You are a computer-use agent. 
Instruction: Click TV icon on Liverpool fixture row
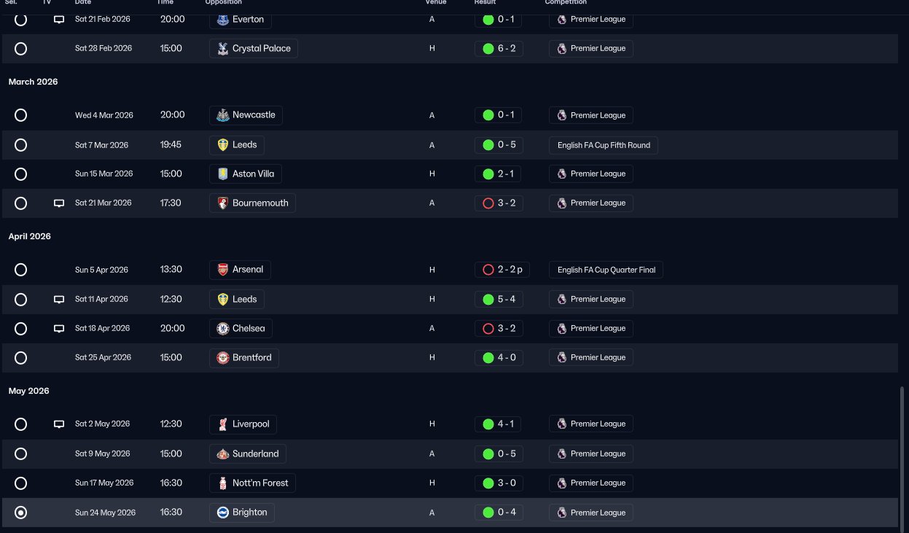[x=59, y=424]
